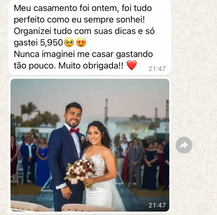
Task: Click the heart-eyes emoji
Action: coord(81,43)
